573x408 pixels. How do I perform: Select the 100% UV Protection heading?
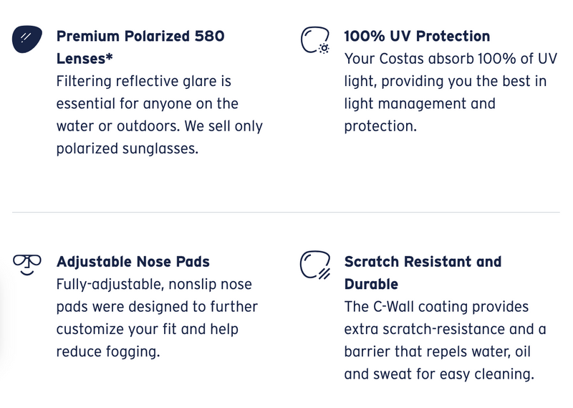(x=417, y=37)
